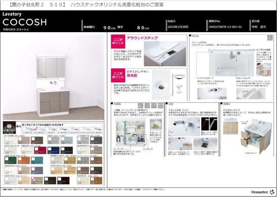Viewport: 277px width, 197px height.
Task: Click creation date 2025年1月29日
Action: (178, 27)
